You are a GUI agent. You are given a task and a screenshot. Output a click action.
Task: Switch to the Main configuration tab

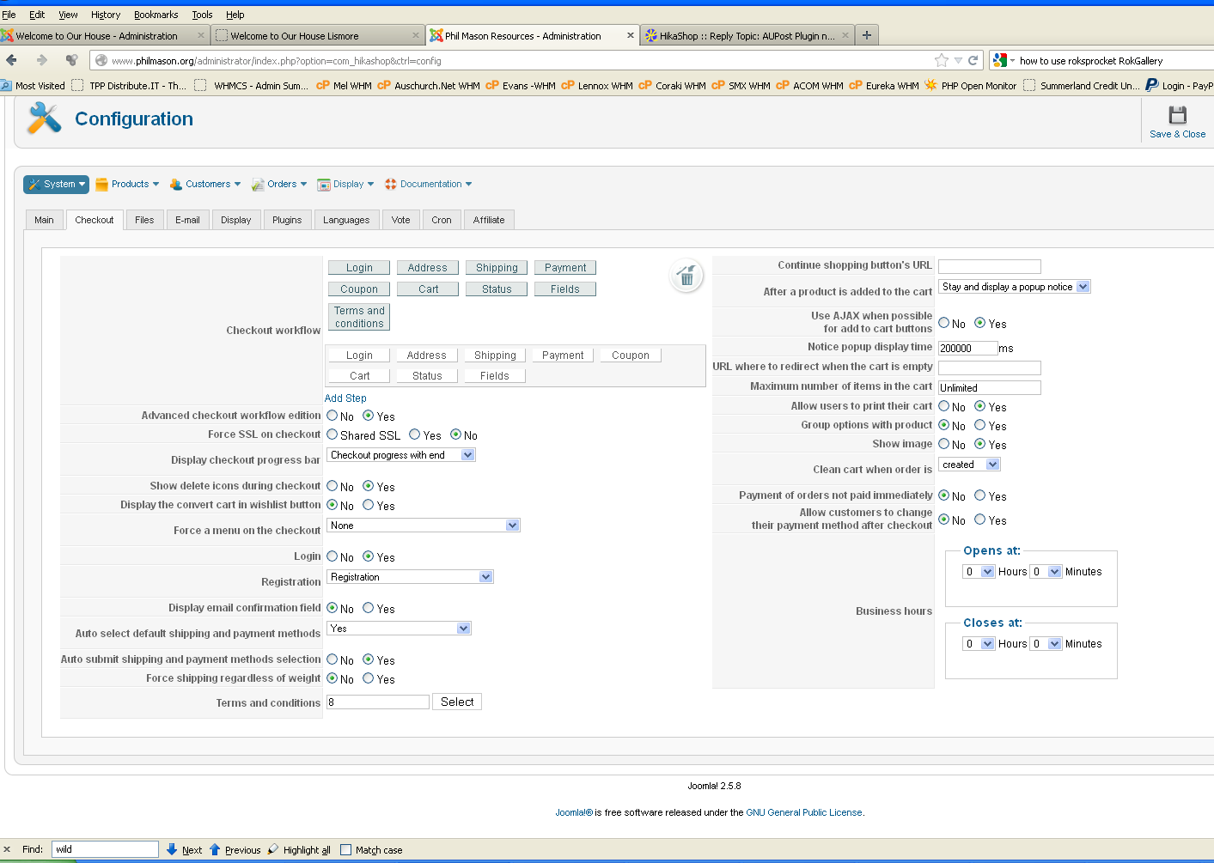pos(44,221)
